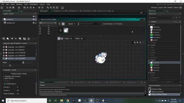Viewport: 184px width, 103px height.
Task: Save the project using toolbar icon
Action: 14,8
